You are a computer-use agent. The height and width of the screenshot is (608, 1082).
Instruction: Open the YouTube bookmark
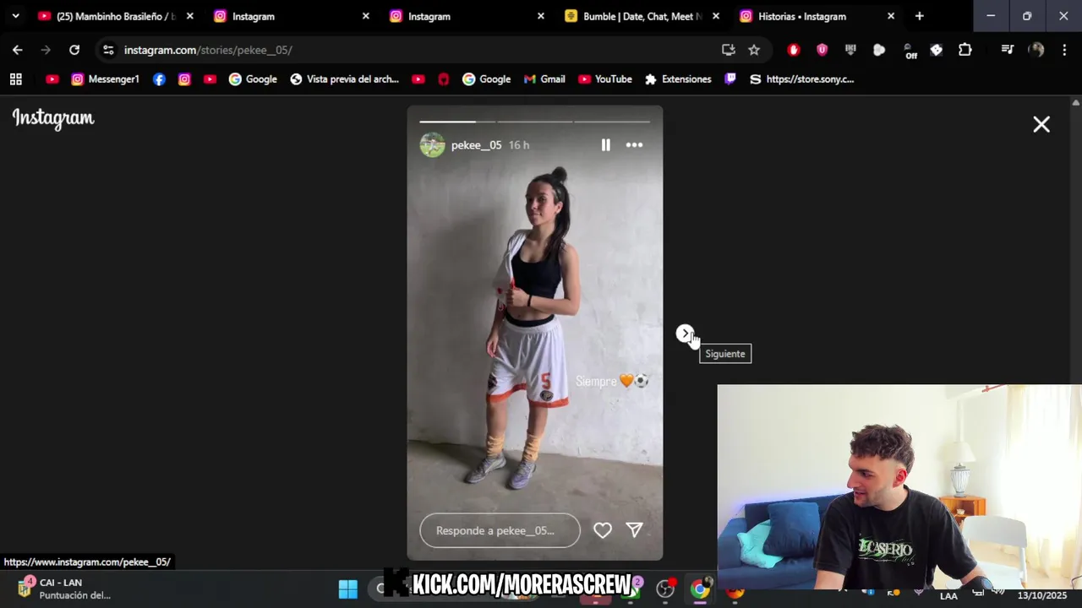[x=605, y=79]
